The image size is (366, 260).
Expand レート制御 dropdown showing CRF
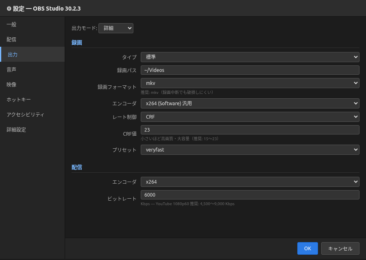point(250,117)
